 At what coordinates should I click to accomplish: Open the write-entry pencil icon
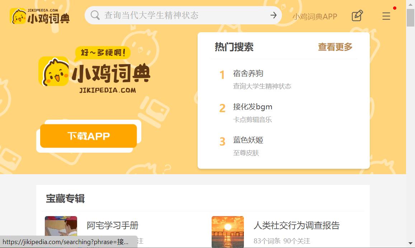[357, 16]
